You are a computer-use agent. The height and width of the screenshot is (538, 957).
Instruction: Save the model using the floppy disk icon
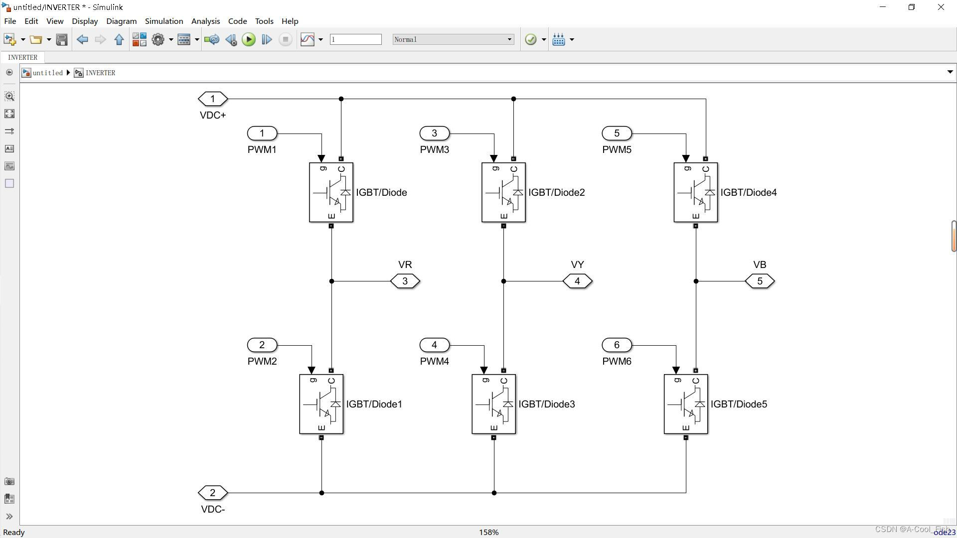(62, 39)
